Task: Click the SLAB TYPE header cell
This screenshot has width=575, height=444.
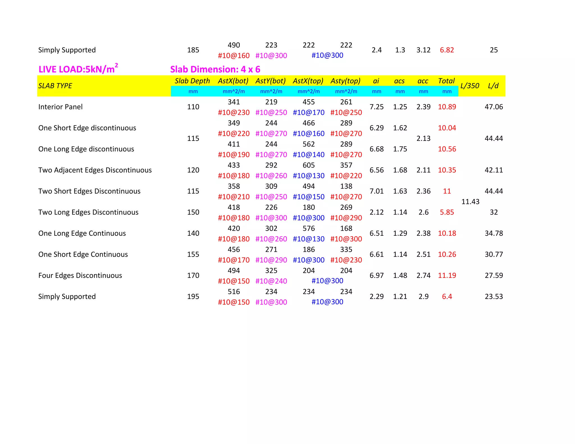Action: [55, 86]
